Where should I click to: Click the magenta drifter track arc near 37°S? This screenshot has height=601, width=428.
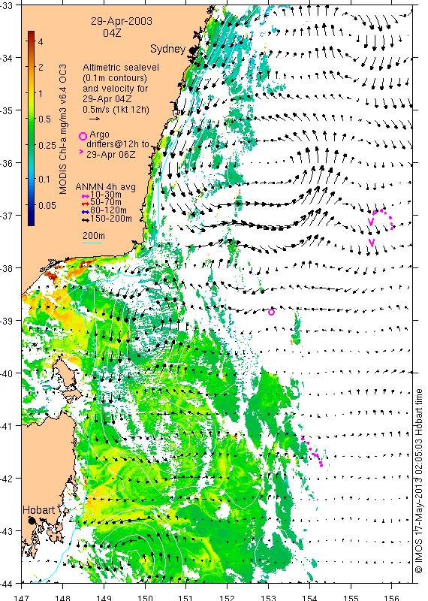pyautogui.click(x=382, y=219)
